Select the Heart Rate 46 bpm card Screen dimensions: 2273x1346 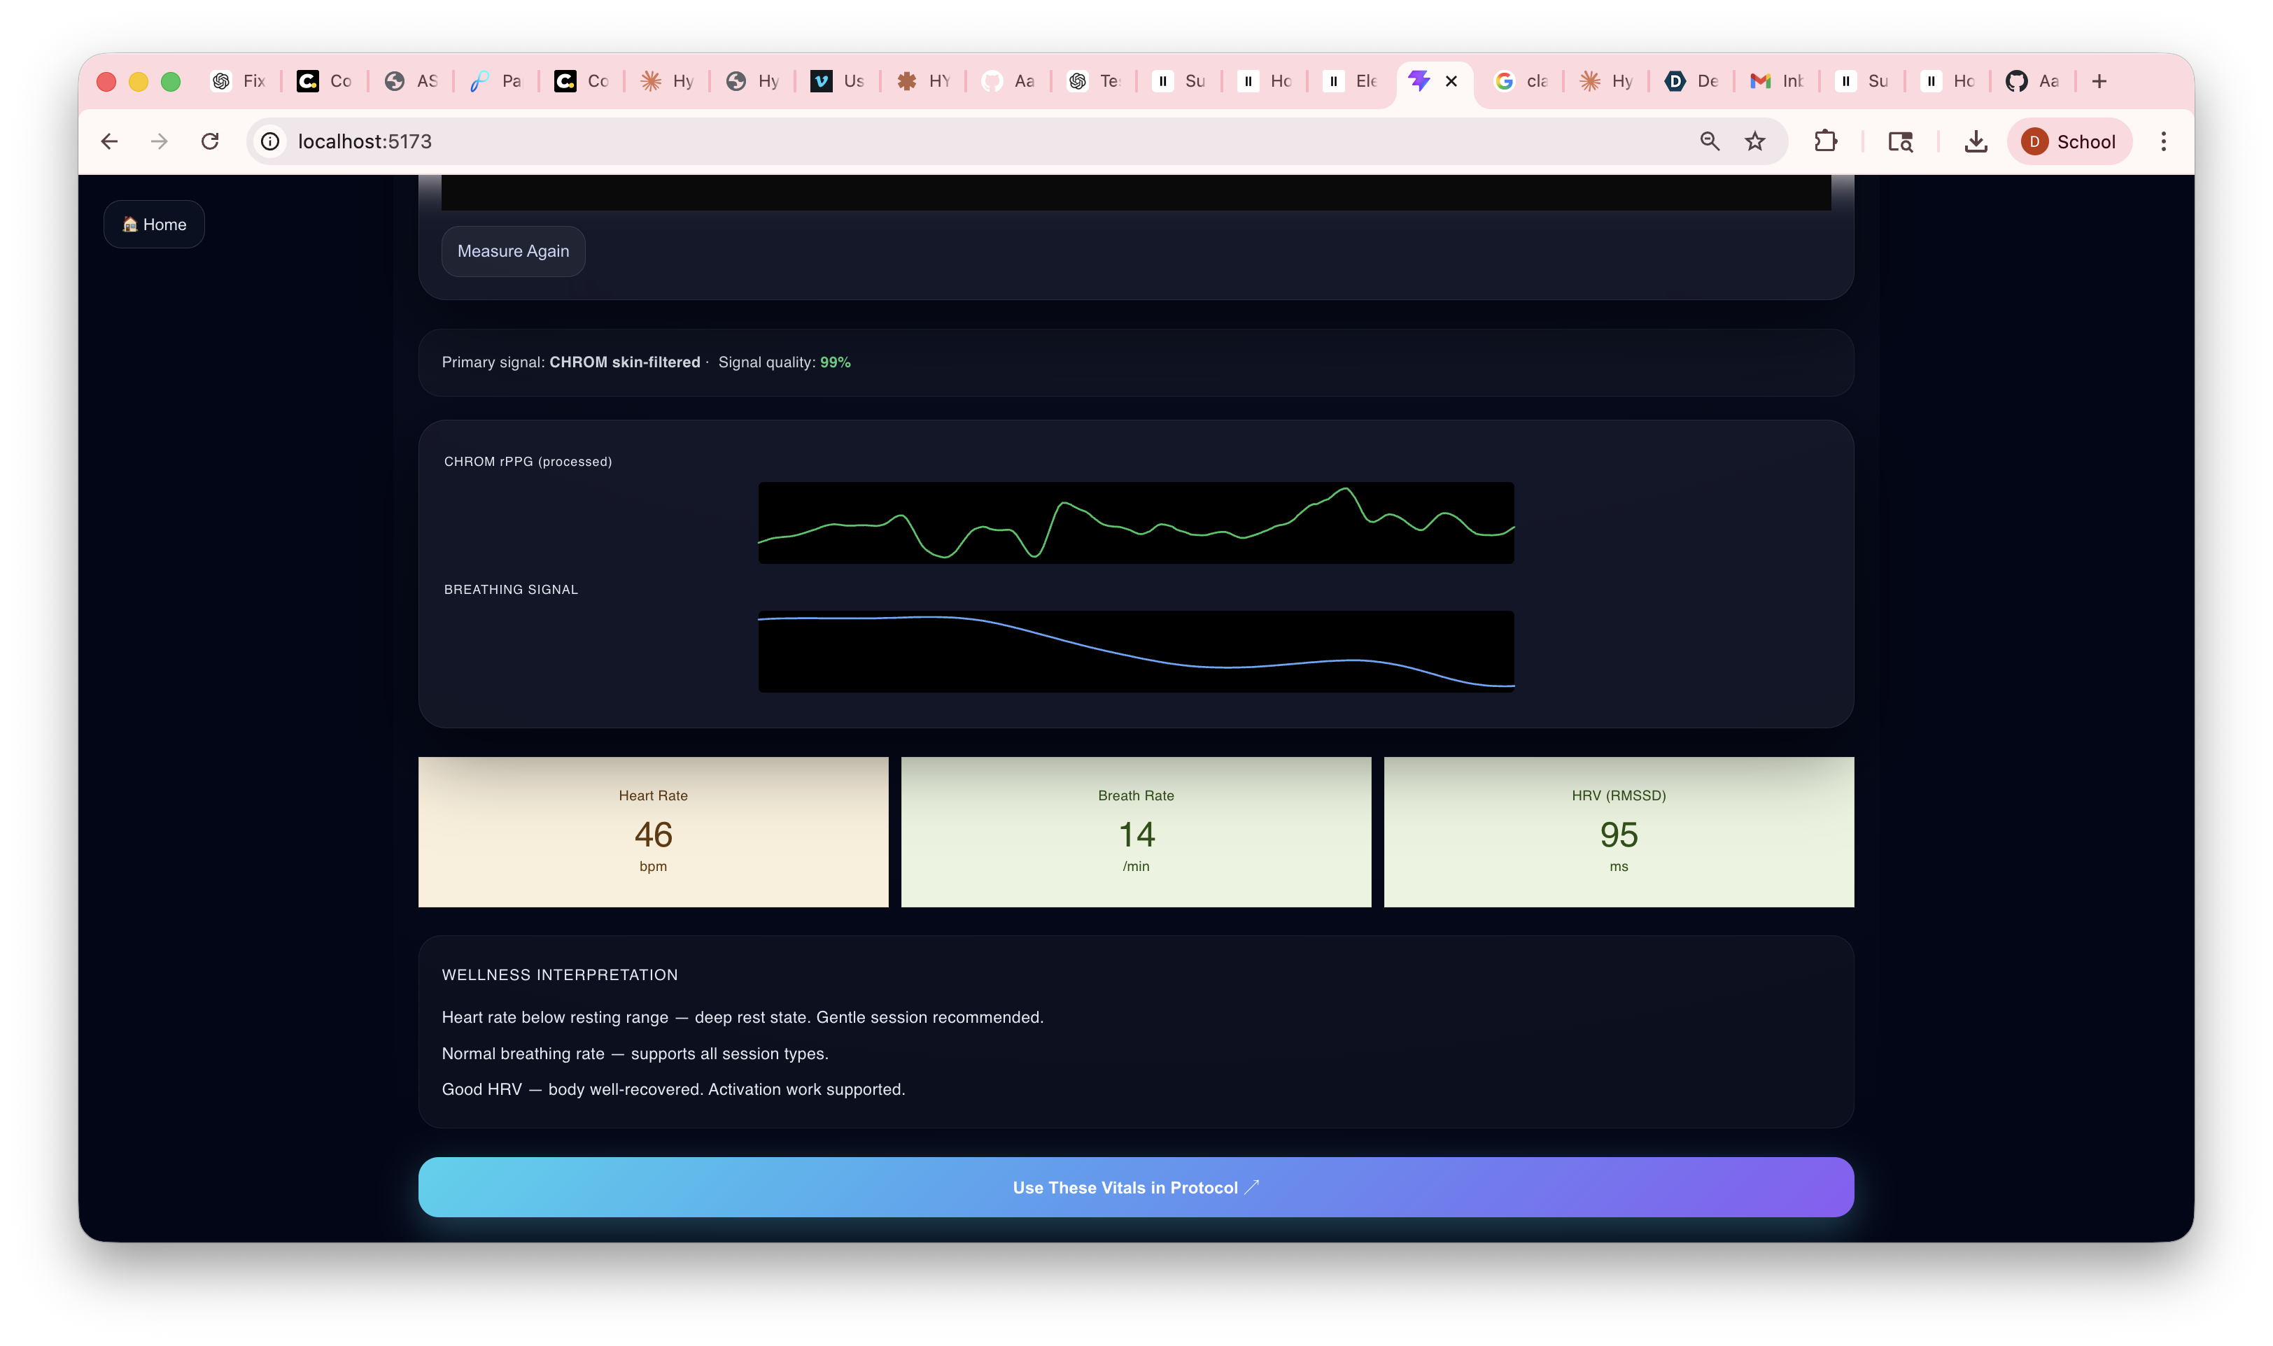tap(653, 832)
